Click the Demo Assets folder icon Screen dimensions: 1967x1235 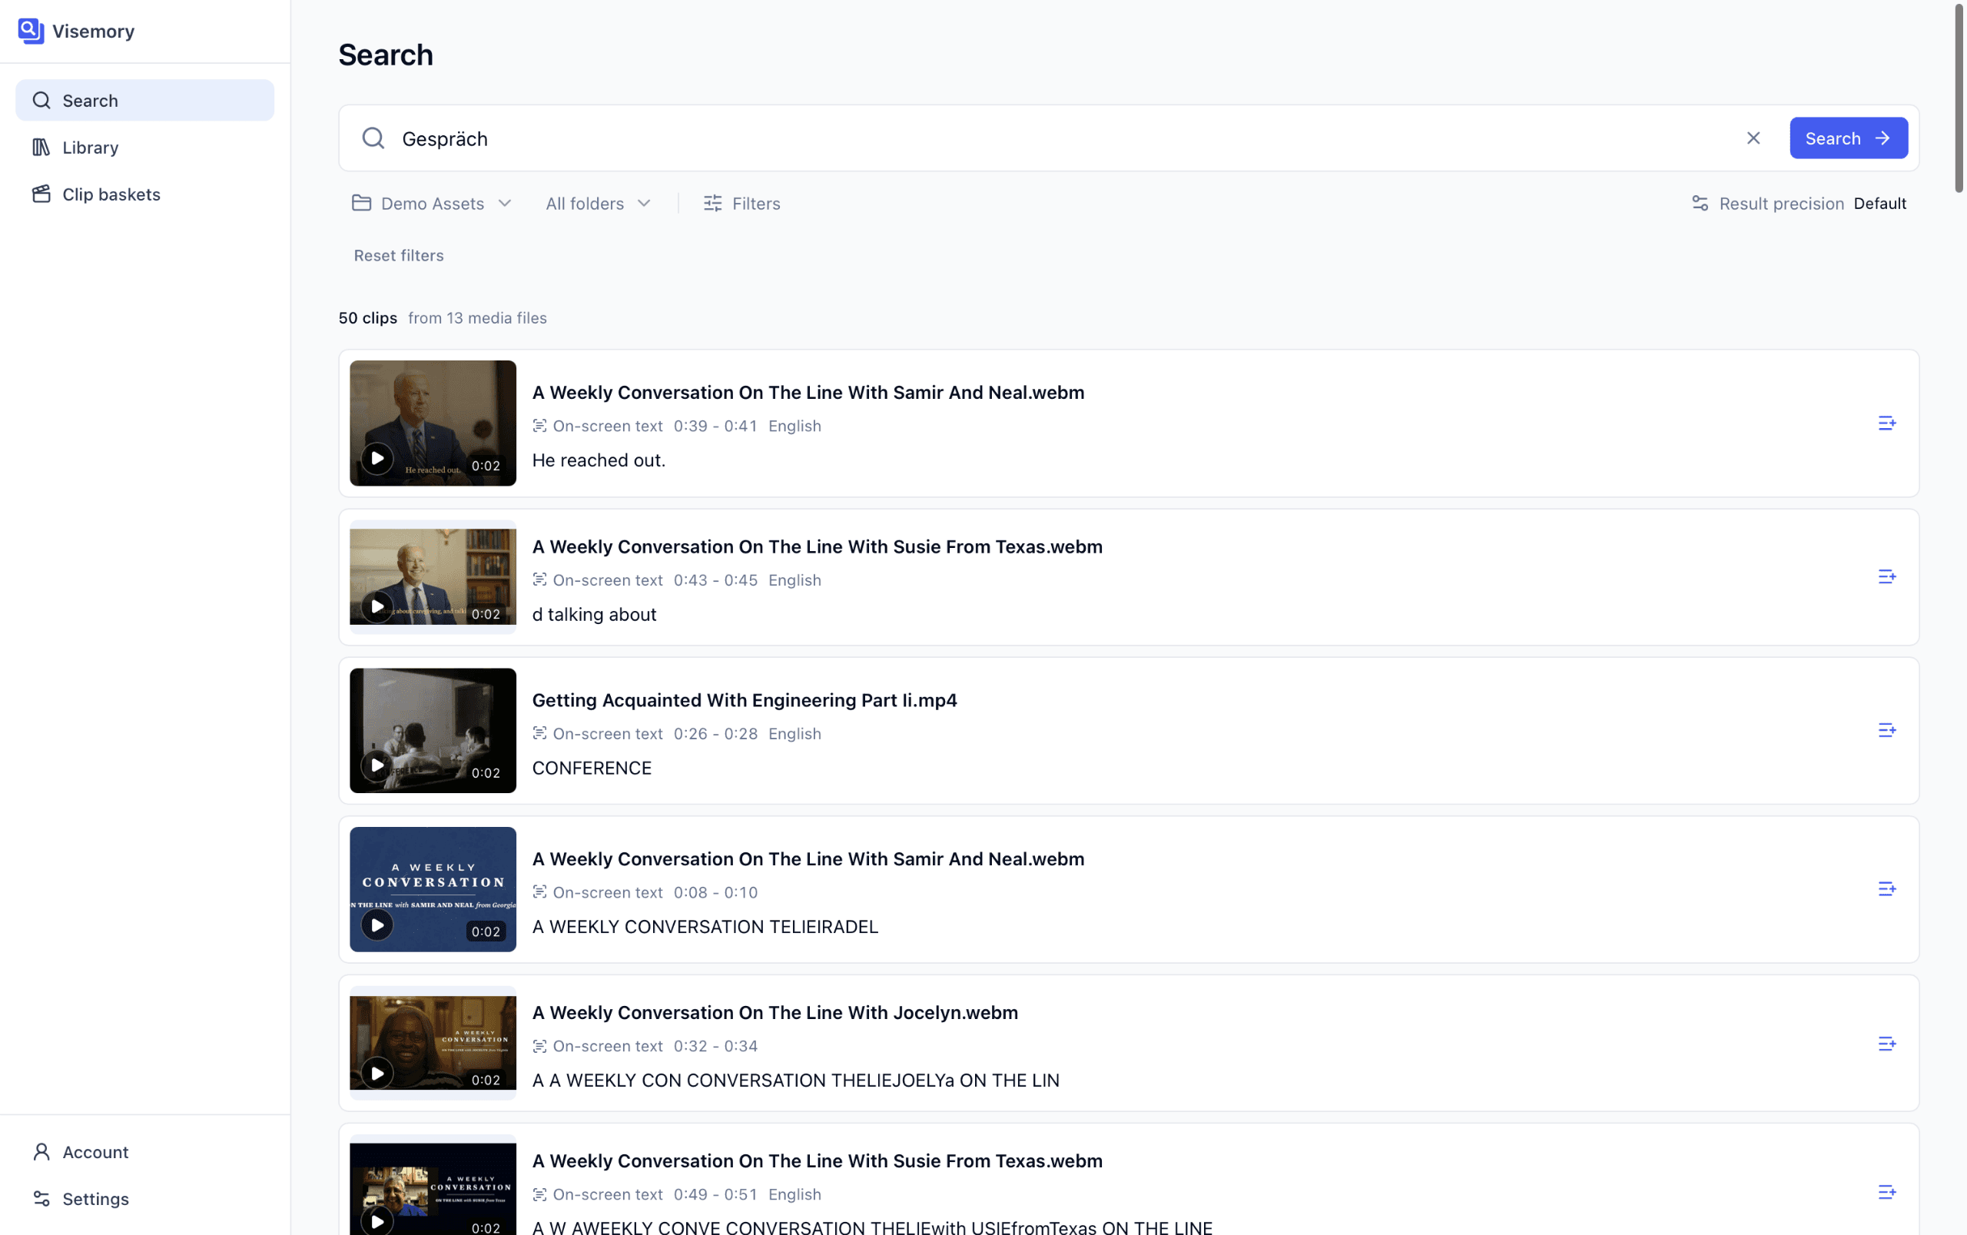tap(361, 203)
